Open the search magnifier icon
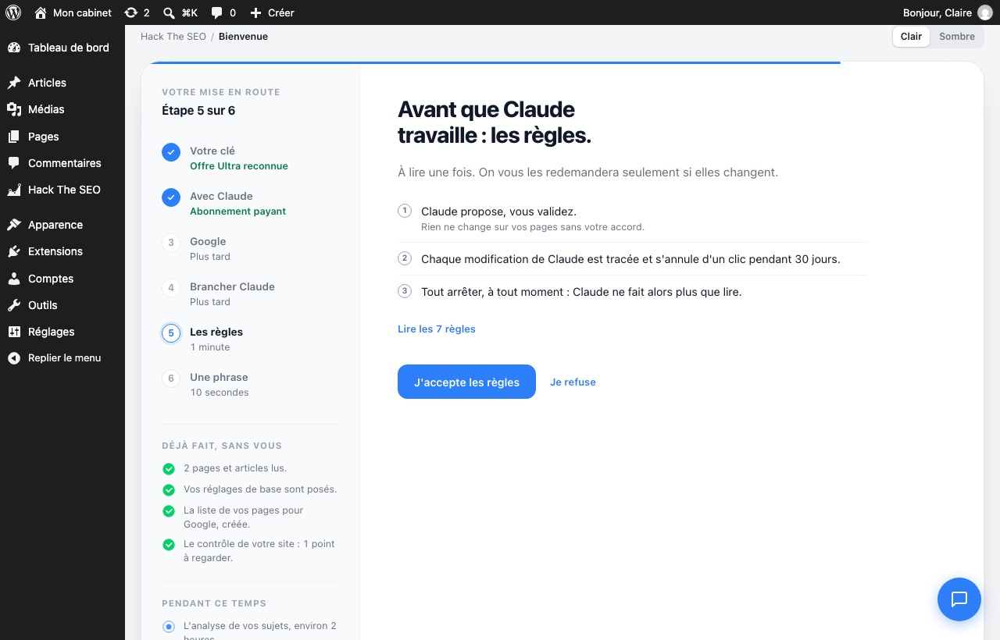The width and height of the screenshot is (1000, 640). (169, 12)
